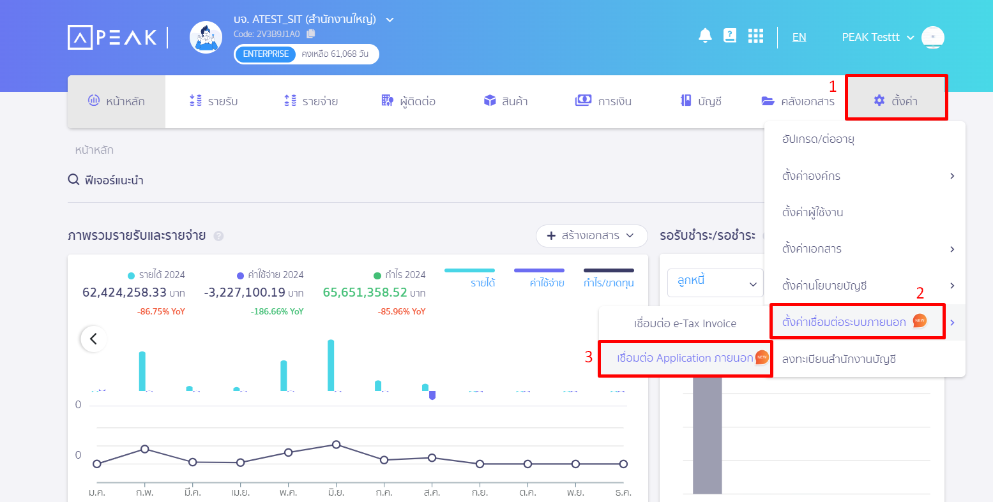The image size is (993, 502).
Task: Open the ลูกหนี้ combo box
Action: (x=715, y=283)
